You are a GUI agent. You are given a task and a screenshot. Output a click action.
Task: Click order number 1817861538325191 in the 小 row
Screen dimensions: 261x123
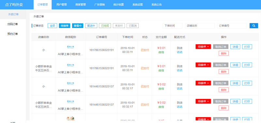click(x=101, y=50)
